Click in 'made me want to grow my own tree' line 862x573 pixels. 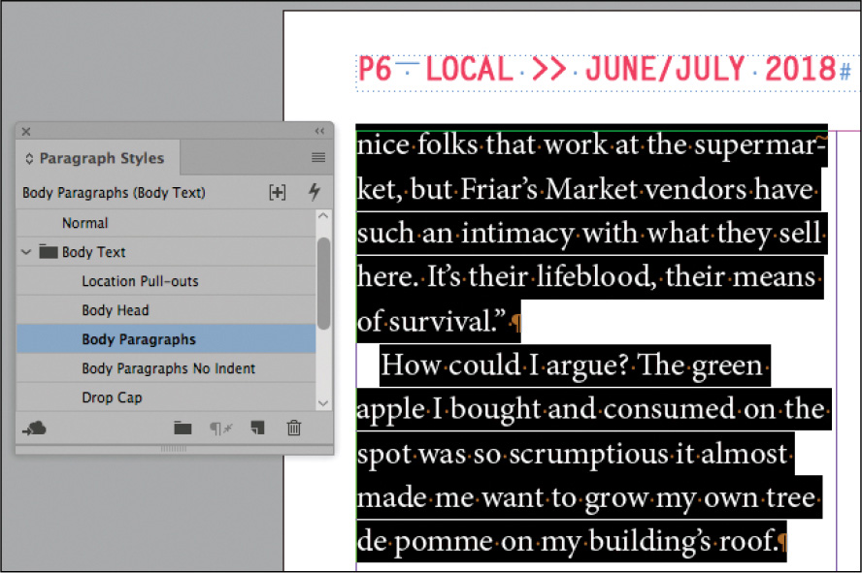pos(589,498)
